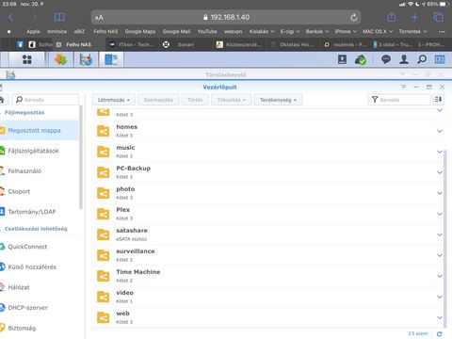Expand the web folder details
The height and width of the screenshot is (339, 452).
440,317
